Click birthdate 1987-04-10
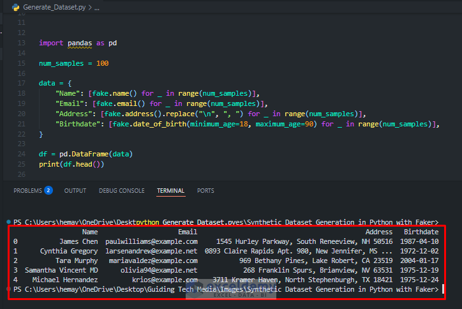This screenshot has height=309, width=462. [419, 241]
